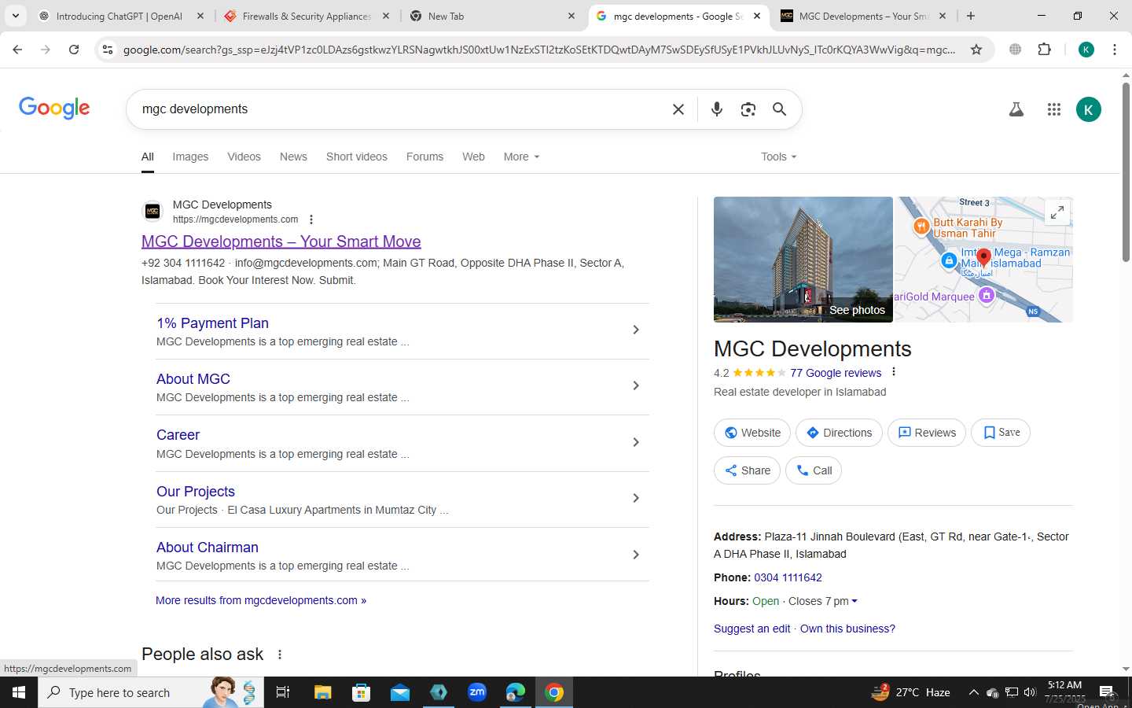Open File Explorer from the taskbar
1132x708 pixels.
coord(323,692)
